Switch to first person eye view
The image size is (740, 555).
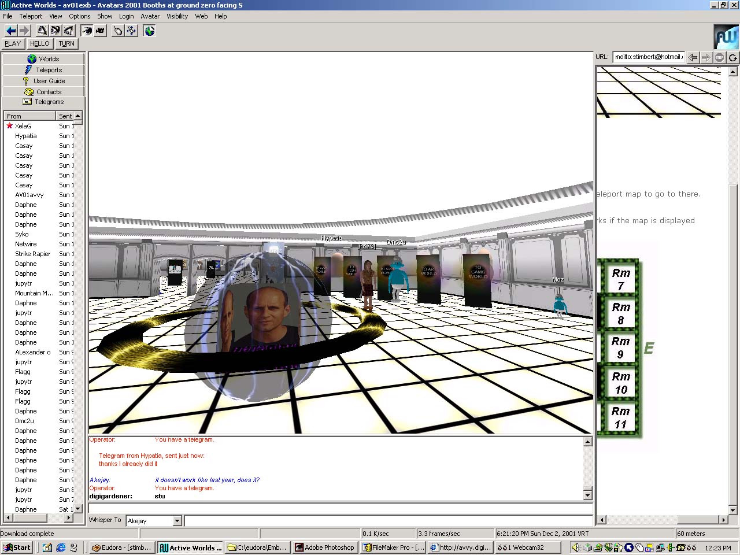(87, 31)
